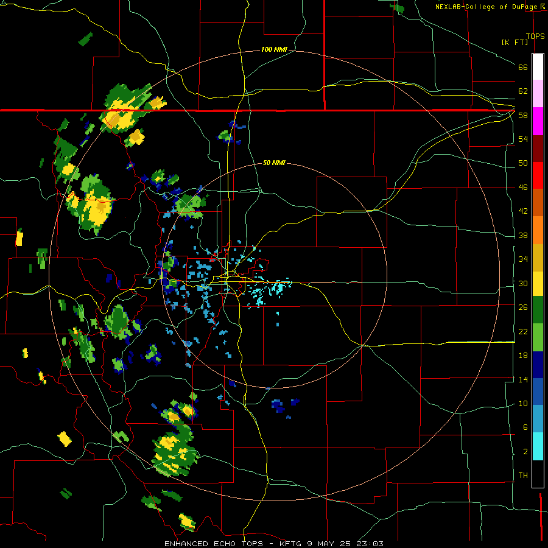548x548 pixels.
Task: Click the white swatch in the tops legend
Action: [x=538, y=67]
